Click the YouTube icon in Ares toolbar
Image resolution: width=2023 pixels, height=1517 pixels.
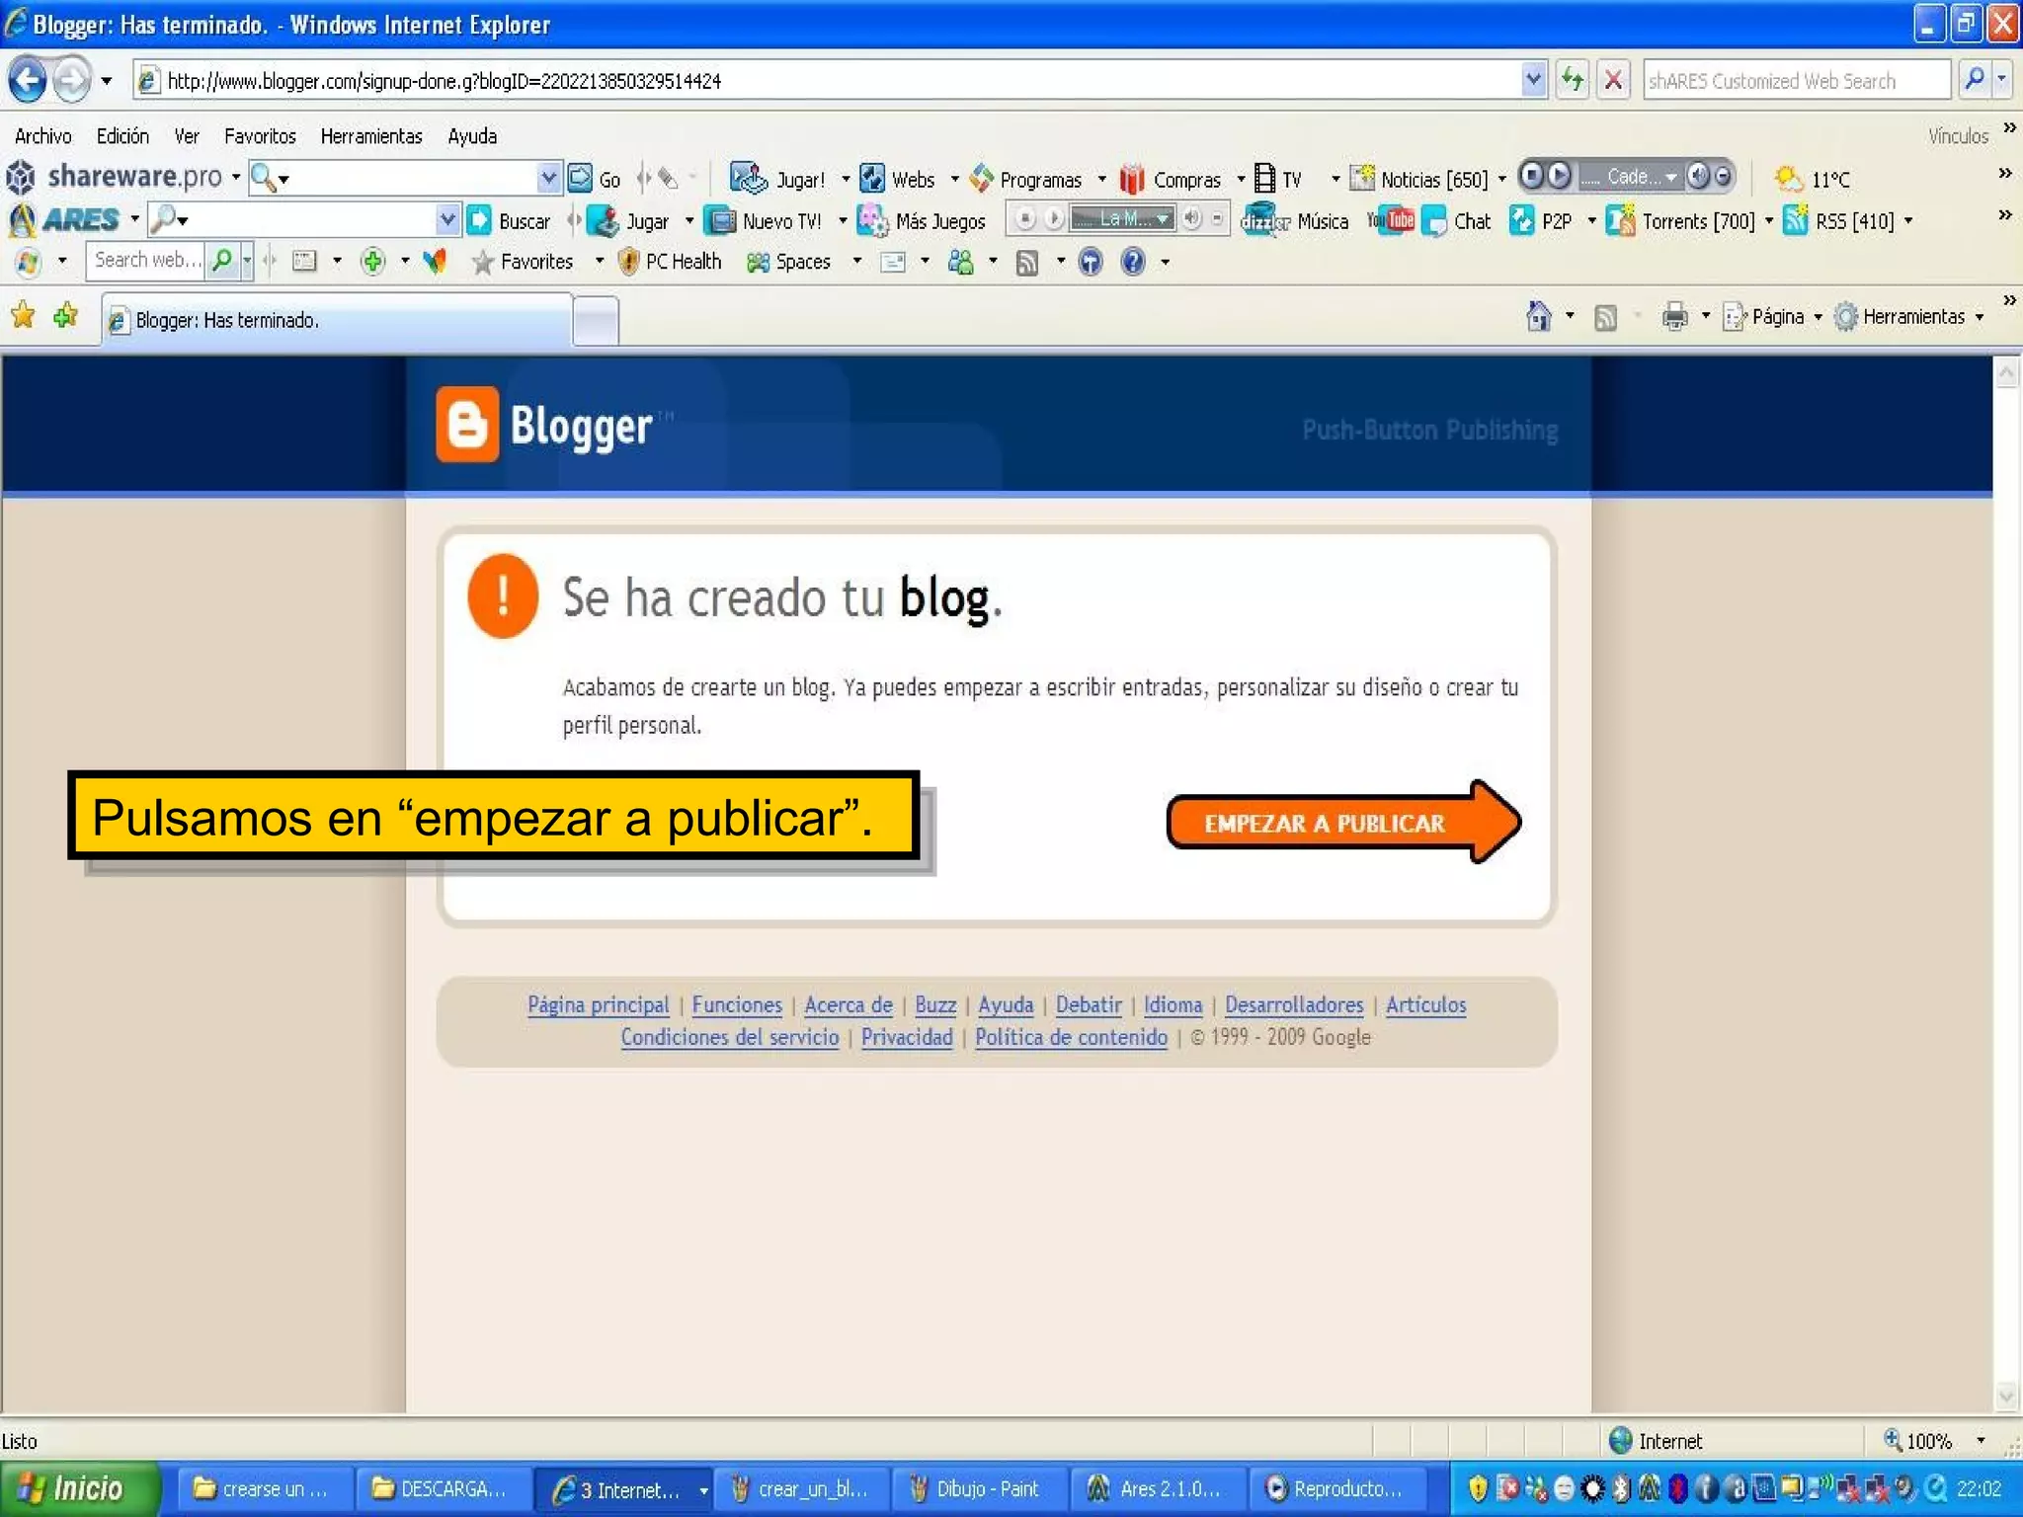(1391, 220)
